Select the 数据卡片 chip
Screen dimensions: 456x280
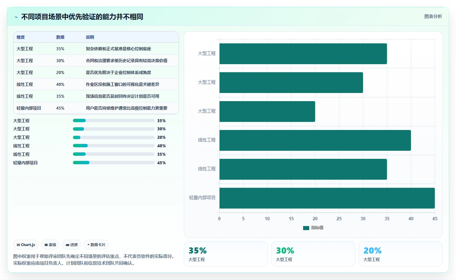pos(96,245)
